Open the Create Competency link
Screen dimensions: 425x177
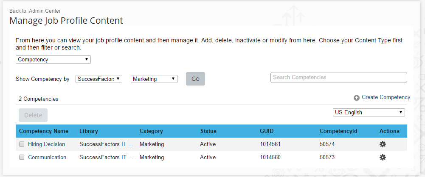[386, 97]
